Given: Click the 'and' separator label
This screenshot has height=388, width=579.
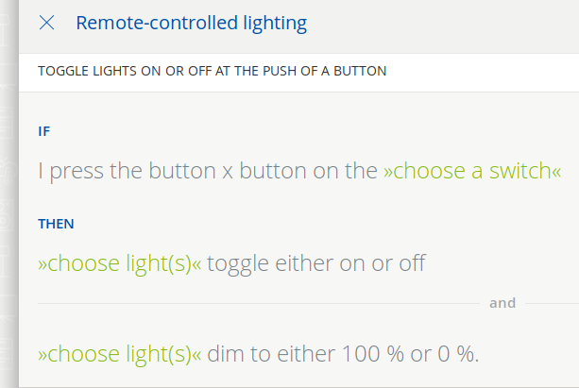Looking at the screenshot, I should (x=502, y=303).
